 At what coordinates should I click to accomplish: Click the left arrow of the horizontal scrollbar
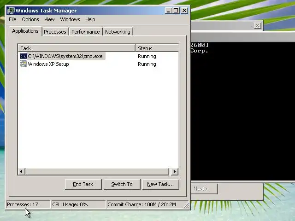(22, 171)
